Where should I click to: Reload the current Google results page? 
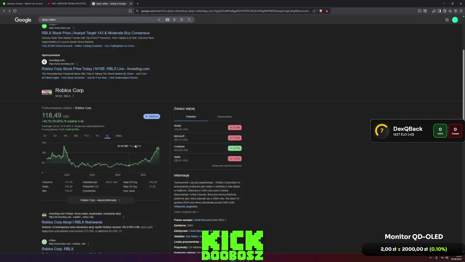(15, 11)
